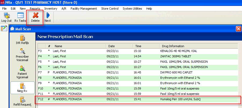Open the File menu

click(5, 9)
